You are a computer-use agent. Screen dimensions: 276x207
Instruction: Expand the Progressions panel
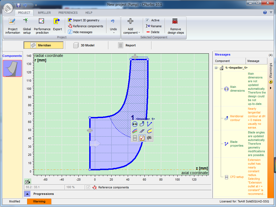(x=27, y=194)
